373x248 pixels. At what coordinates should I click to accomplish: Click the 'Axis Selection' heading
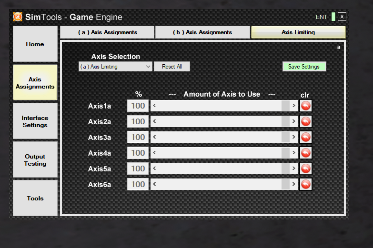click(116, 56)
